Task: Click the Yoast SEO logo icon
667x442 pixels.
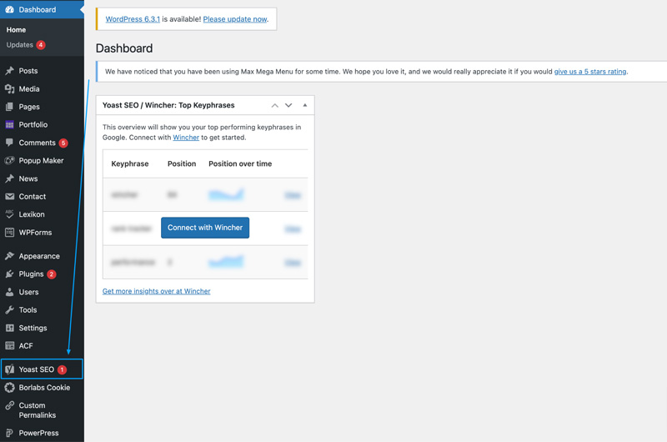Action: [9, 369]
